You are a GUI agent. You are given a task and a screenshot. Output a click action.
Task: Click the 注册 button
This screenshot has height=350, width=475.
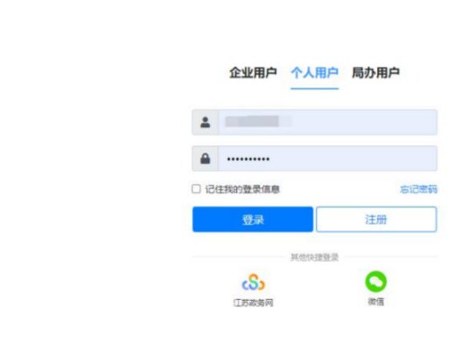tap(376, 219)
